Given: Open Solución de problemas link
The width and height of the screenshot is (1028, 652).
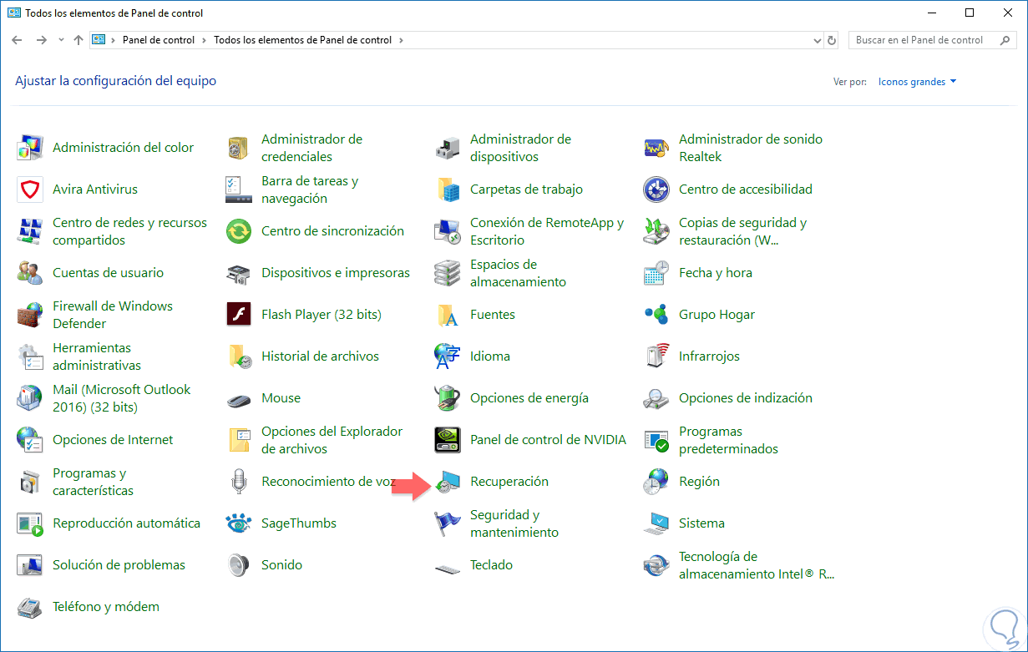Looking at the screenshot, I should pos(119,565).
